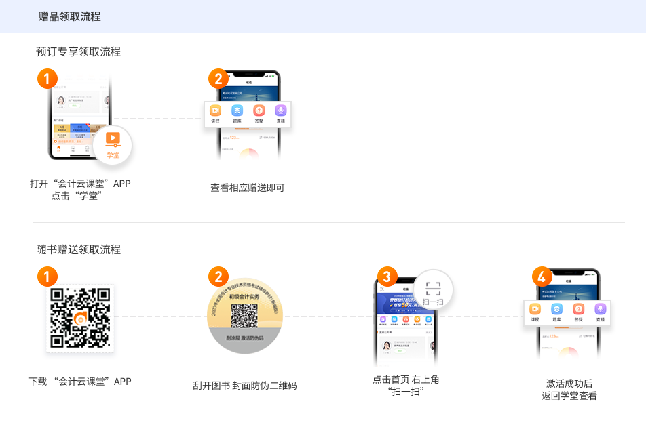Click the 激活成功后 返回学堂查看 caption
Image resolution: width=646 pixels, height=429 pixels.
[569, 389]
